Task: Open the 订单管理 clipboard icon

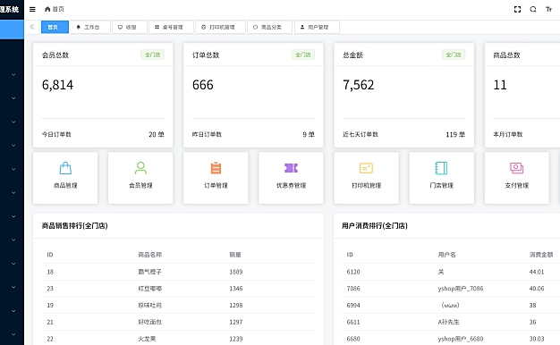Action: point(216,168)
